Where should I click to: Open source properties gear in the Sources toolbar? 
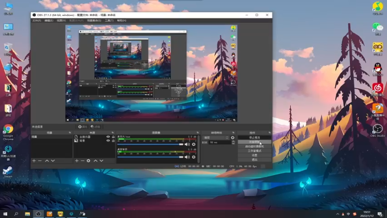89,161
